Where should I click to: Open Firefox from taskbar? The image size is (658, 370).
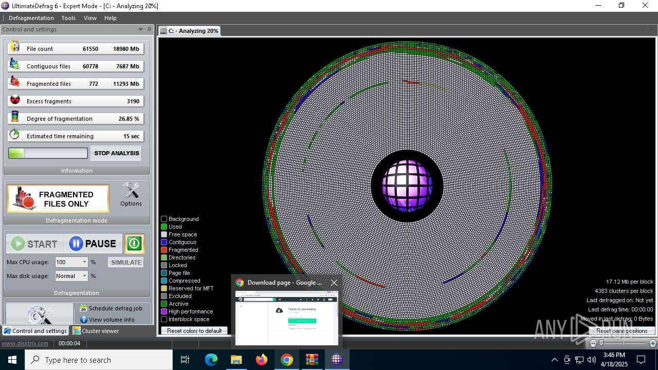[262, 360]
